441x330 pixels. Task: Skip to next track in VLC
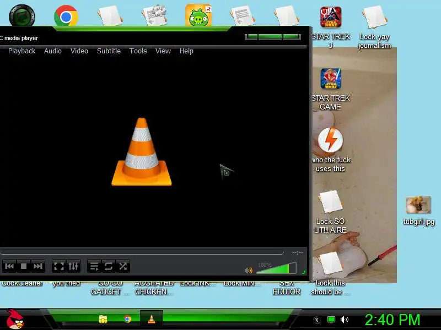pos(37,266)
